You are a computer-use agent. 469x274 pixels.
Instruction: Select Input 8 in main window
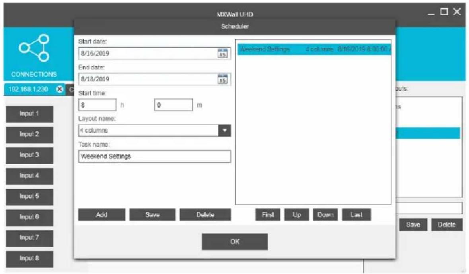coord(29,259)
